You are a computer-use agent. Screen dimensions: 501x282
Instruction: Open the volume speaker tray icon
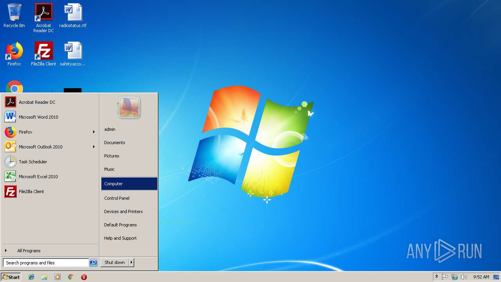[x=464, y=277]
